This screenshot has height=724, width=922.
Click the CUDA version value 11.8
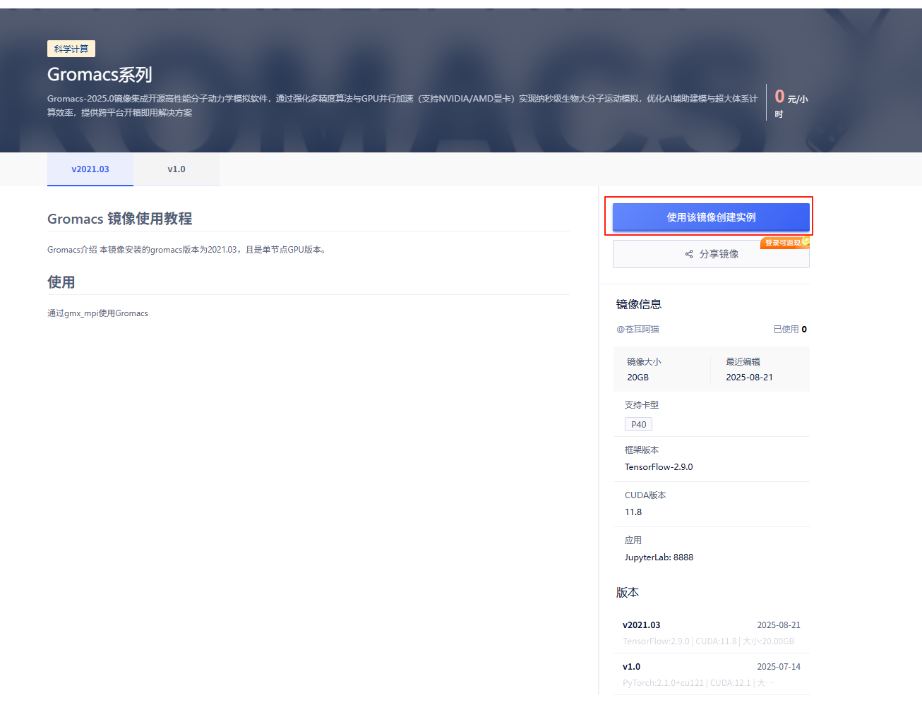pyautogui.click(x=633, y=512)
